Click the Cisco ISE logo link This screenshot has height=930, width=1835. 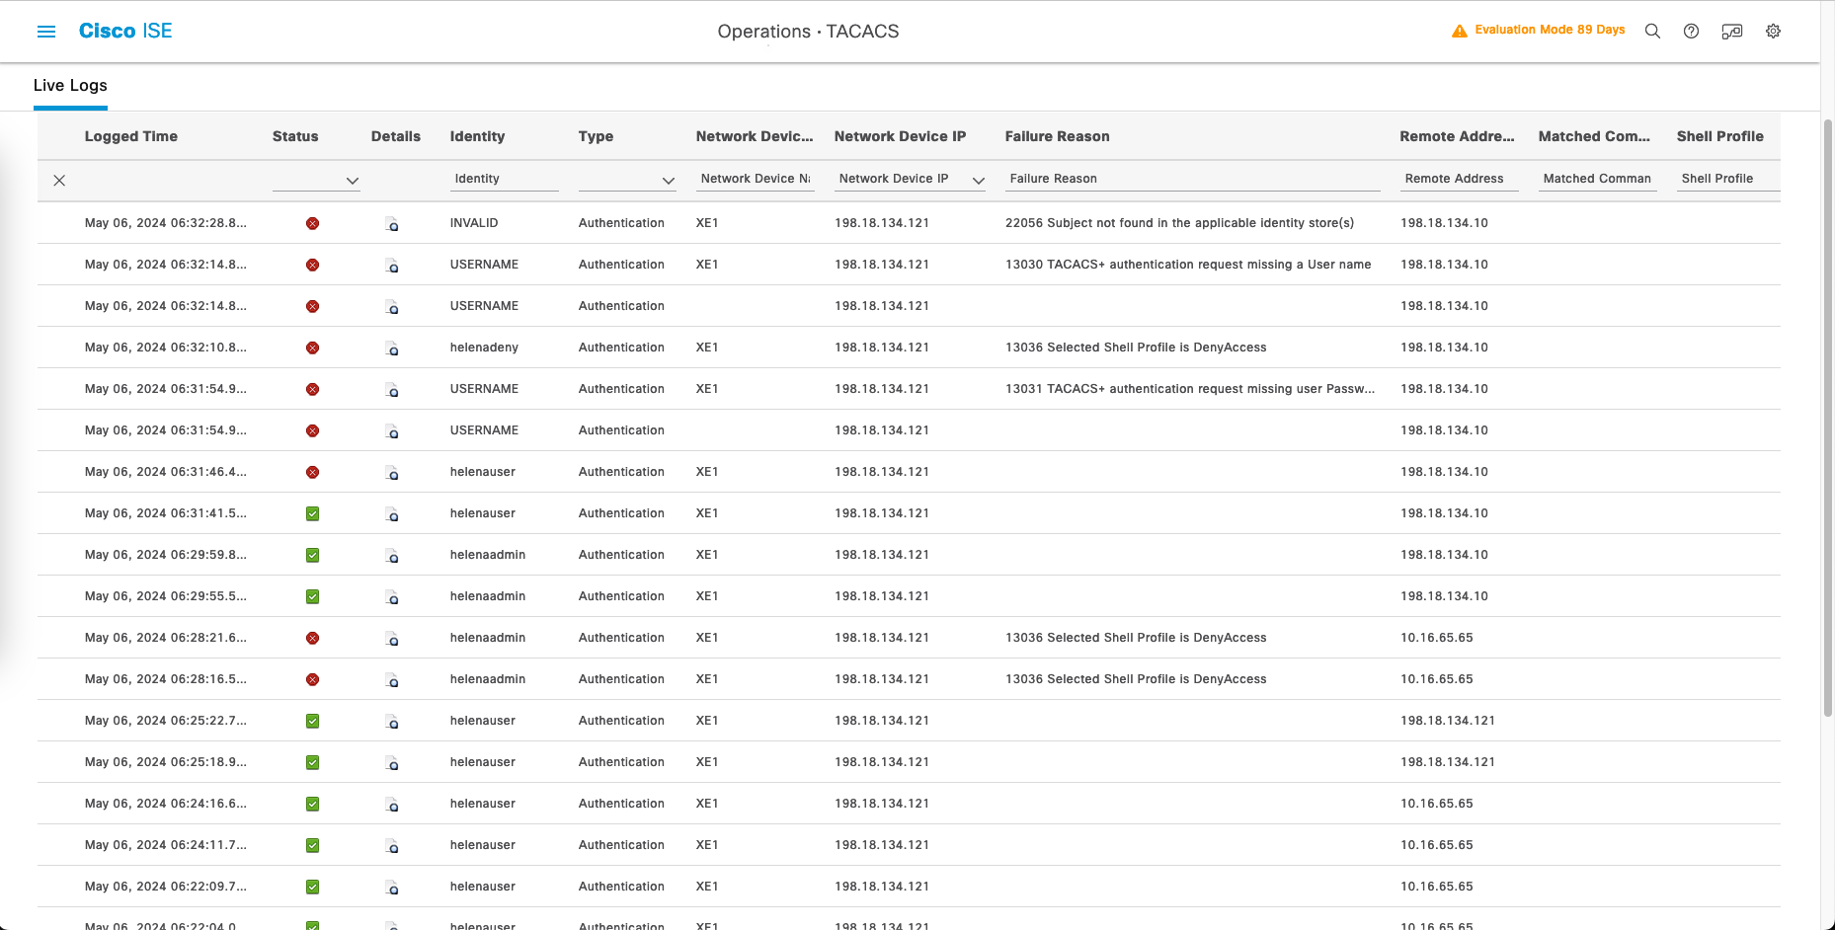point(125,32)
